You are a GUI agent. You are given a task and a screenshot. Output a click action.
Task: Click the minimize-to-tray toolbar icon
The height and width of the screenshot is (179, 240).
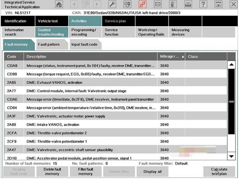point(218,5)
